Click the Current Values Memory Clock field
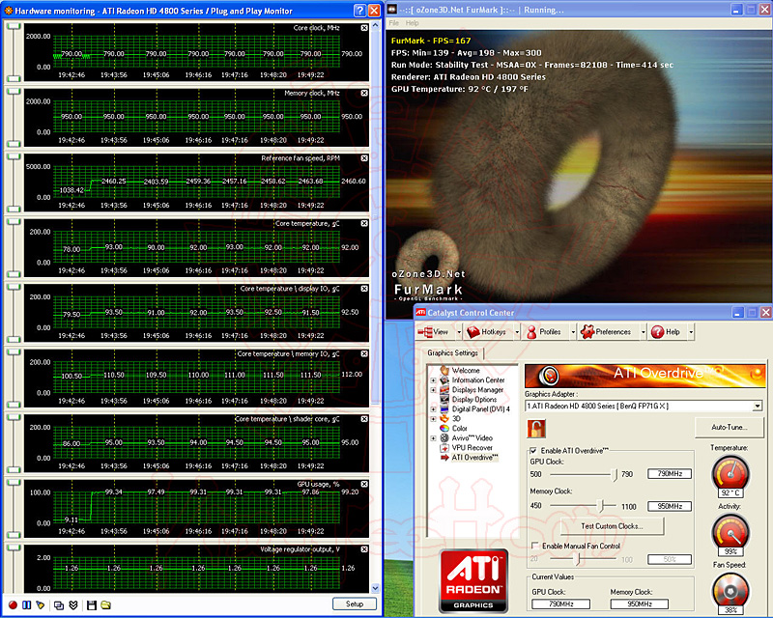The width and height of the screenshot is (773, 618). click(640, 604)
